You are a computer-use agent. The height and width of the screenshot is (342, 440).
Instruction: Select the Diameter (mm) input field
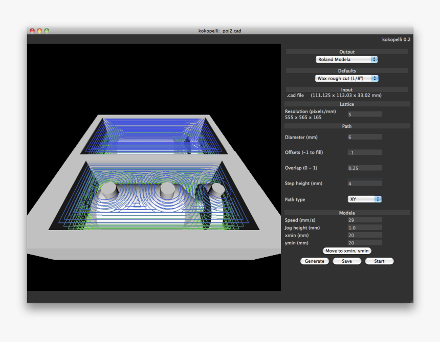364,137
